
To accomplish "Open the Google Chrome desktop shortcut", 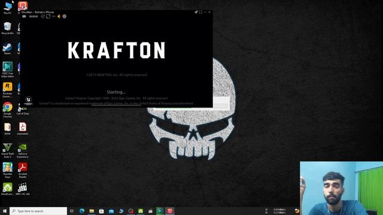I will [x=8, y=110].
